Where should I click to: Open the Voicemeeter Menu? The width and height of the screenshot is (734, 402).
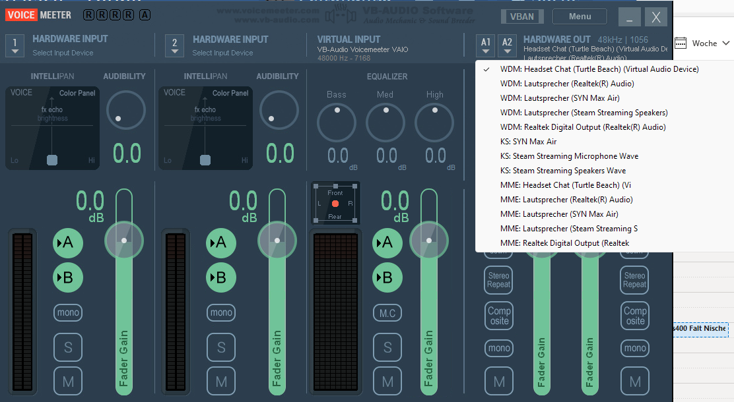[x=580, y=16]
